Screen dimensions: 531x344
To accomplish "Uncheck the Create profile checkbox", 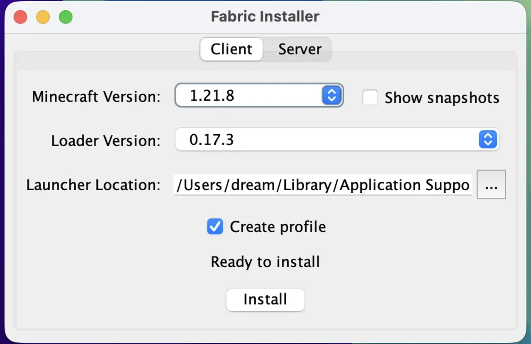I will click(x=215, y=227).
